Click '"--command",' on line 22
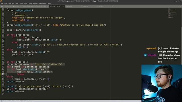The image size is (182, 102). (20, 15)
